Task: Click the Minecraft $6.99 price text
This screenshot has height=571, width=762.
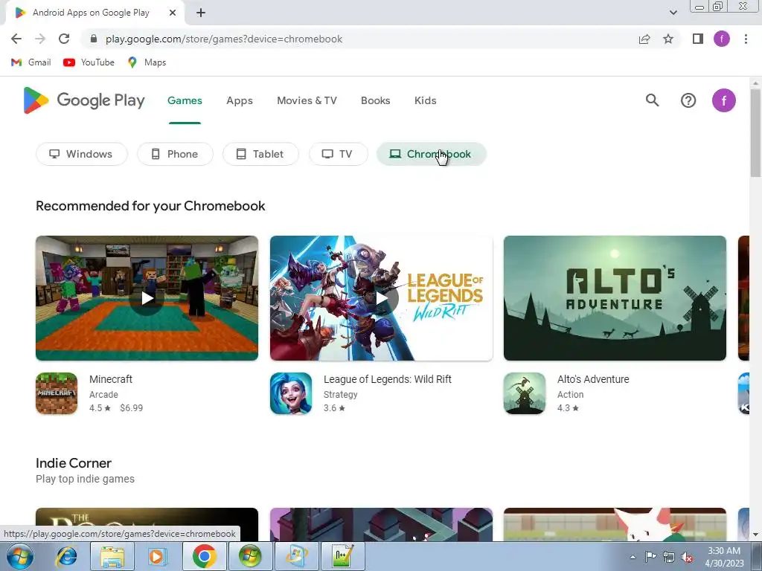Action: click(x=131, y=408)
